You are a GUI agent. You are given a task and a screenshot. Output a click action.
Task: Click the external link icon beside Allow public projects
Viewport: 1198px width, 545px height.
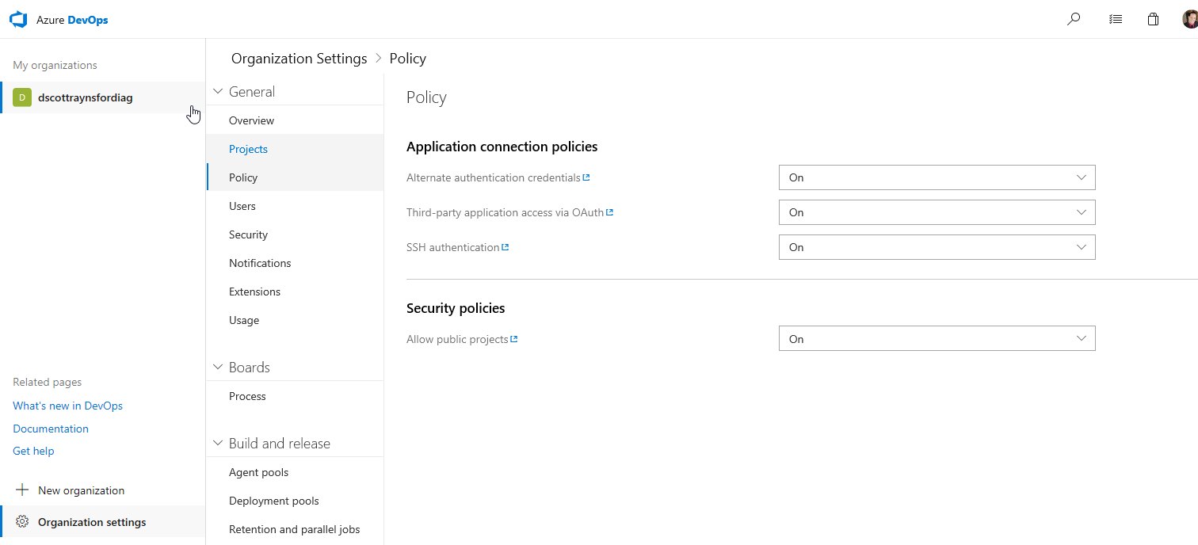click(514, 339)
